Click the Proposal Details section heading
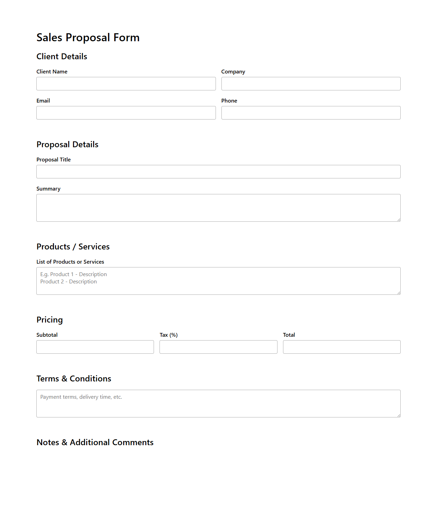 [67, 144]
